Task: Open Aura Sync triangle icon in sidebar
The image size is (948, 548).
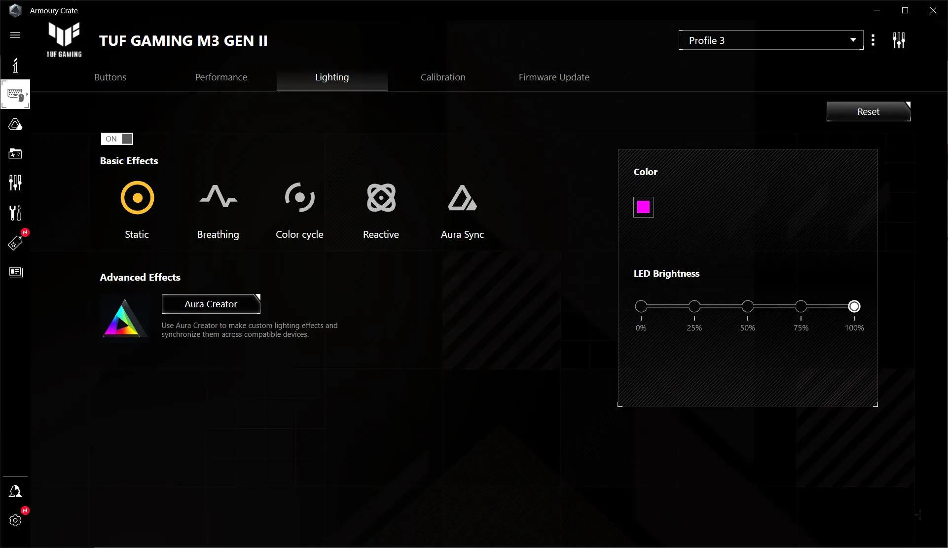Action: point(15,124)
